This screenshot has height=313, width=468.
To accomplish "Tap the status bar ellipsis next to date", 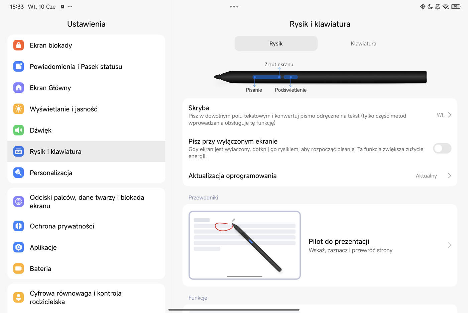I will 70,7.
